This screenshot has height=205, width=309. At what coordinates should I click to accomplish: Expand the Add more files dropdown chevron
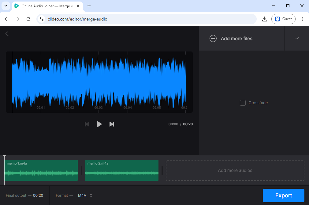coord(296,39)
